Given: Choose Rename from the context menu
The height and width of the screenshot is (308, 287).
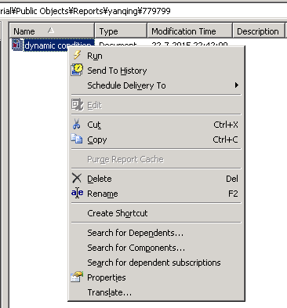Looking at the screenshot, I should (x=156, y=194).
